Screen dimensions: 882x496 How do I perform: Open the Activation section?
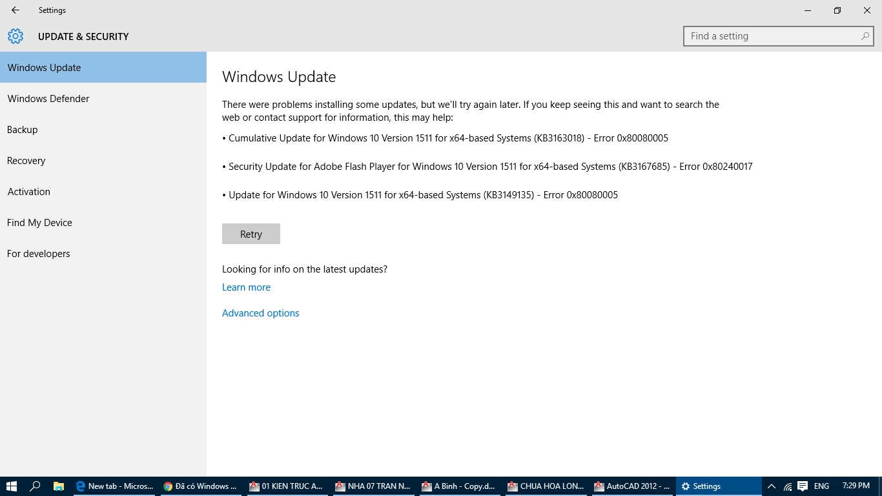tap(103, 191)
